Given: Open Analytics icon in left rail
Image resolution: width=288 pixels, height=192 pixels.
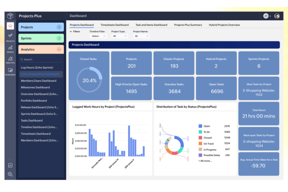Looking at the screenshot, I should (10, 60).
